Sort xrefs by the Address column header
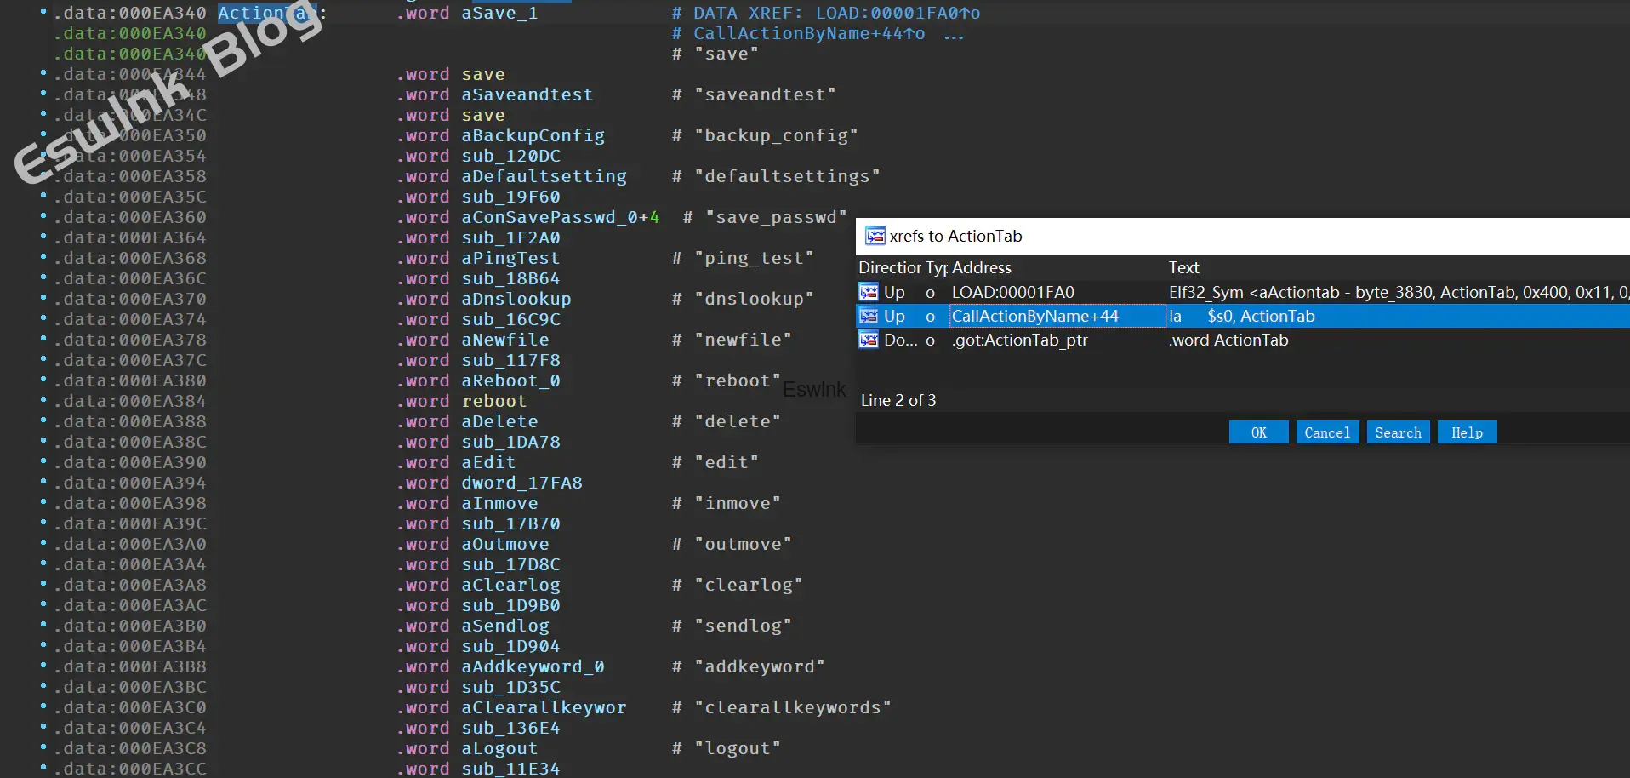The height and width of the screenshot is (778, 1630). (x=981, y=267)
